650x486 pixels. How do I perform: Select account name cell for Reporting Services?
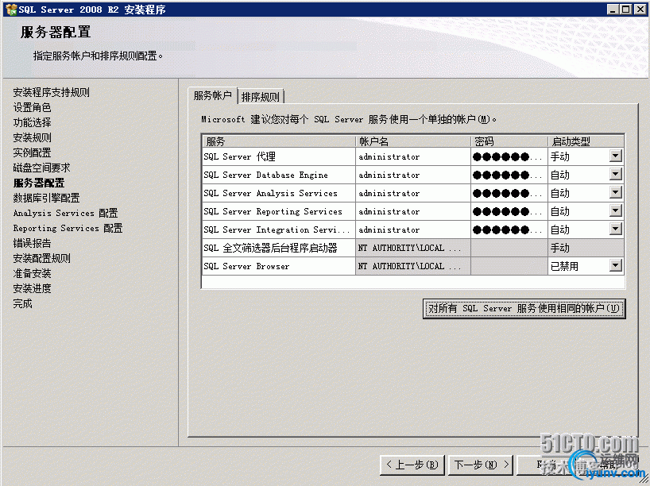pyautogui.click(x=413, y=211)
